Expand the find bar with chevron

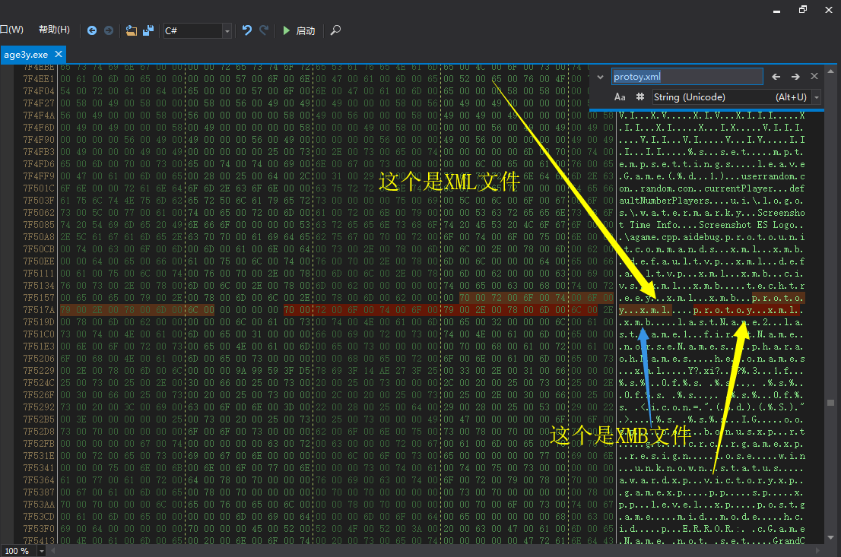(600, 77)
